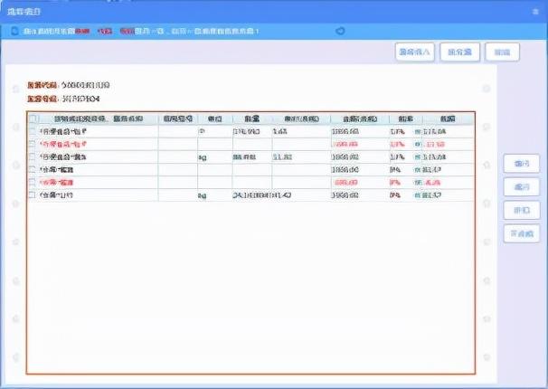Click the topmost button right of the table

[521, 164]
